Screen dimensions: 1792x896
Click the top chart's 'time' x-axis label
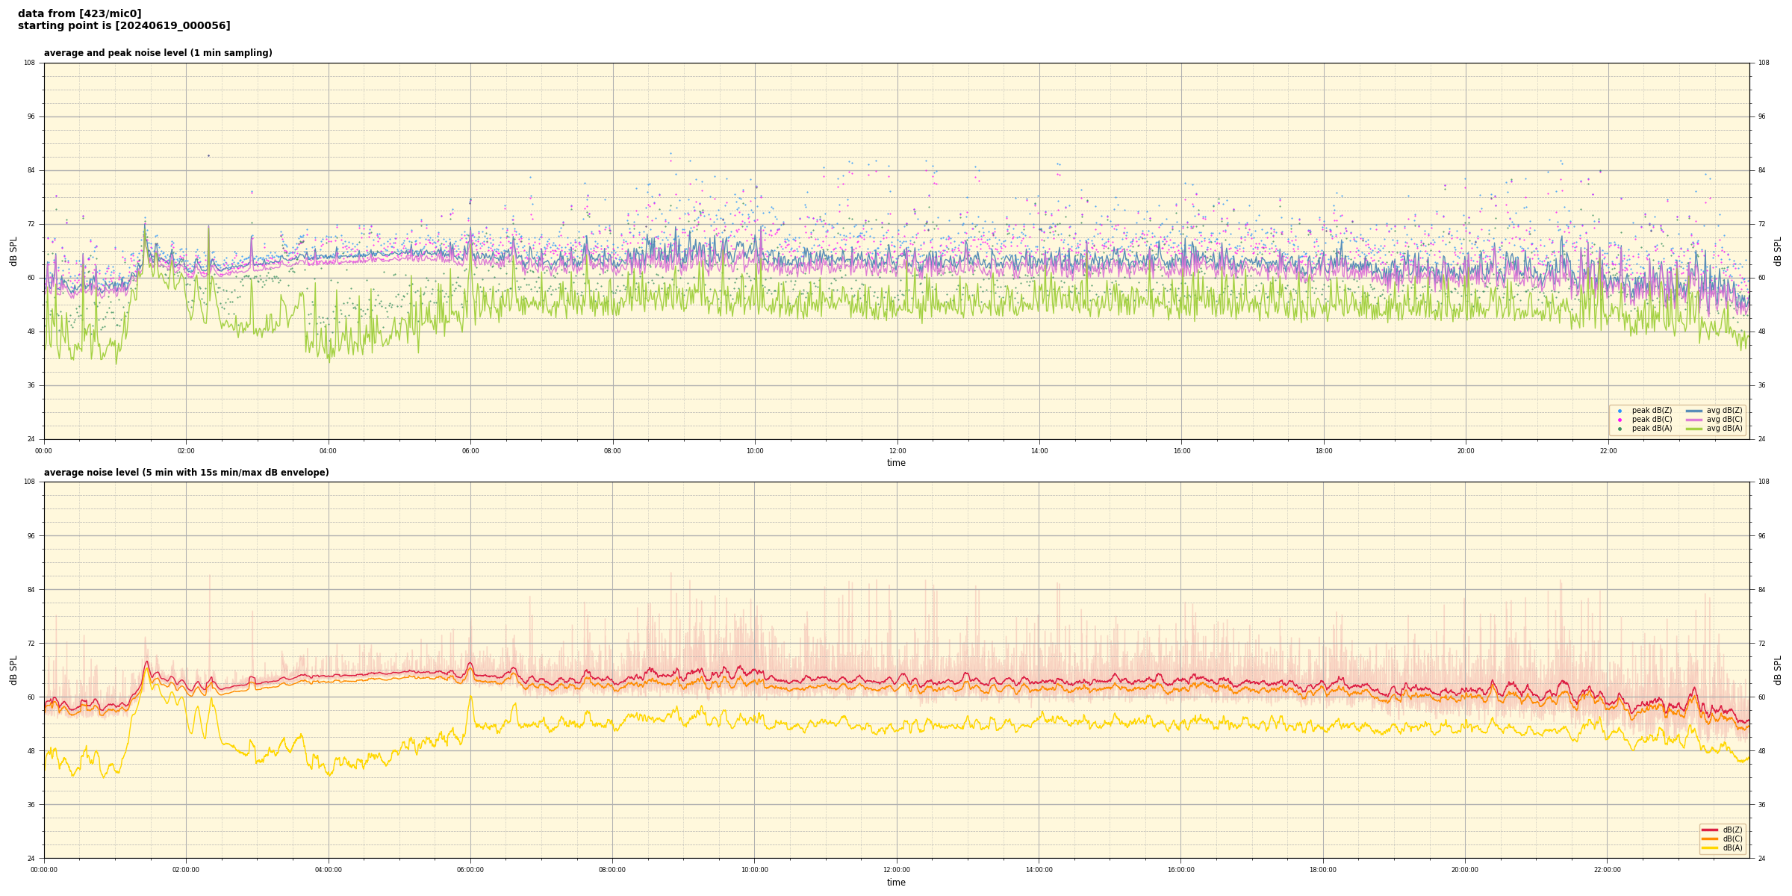point(896,463)
